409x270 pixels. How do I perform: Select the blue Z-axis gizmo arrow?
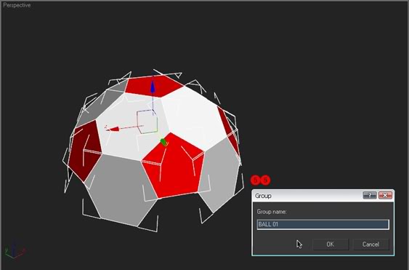[x=153, y=87]
